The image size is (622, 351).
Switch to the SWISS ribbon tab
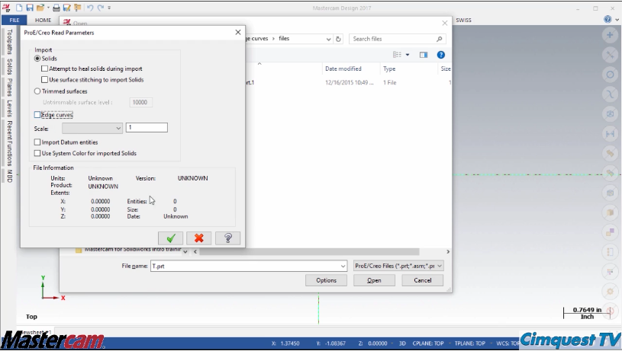click(463, 21)
